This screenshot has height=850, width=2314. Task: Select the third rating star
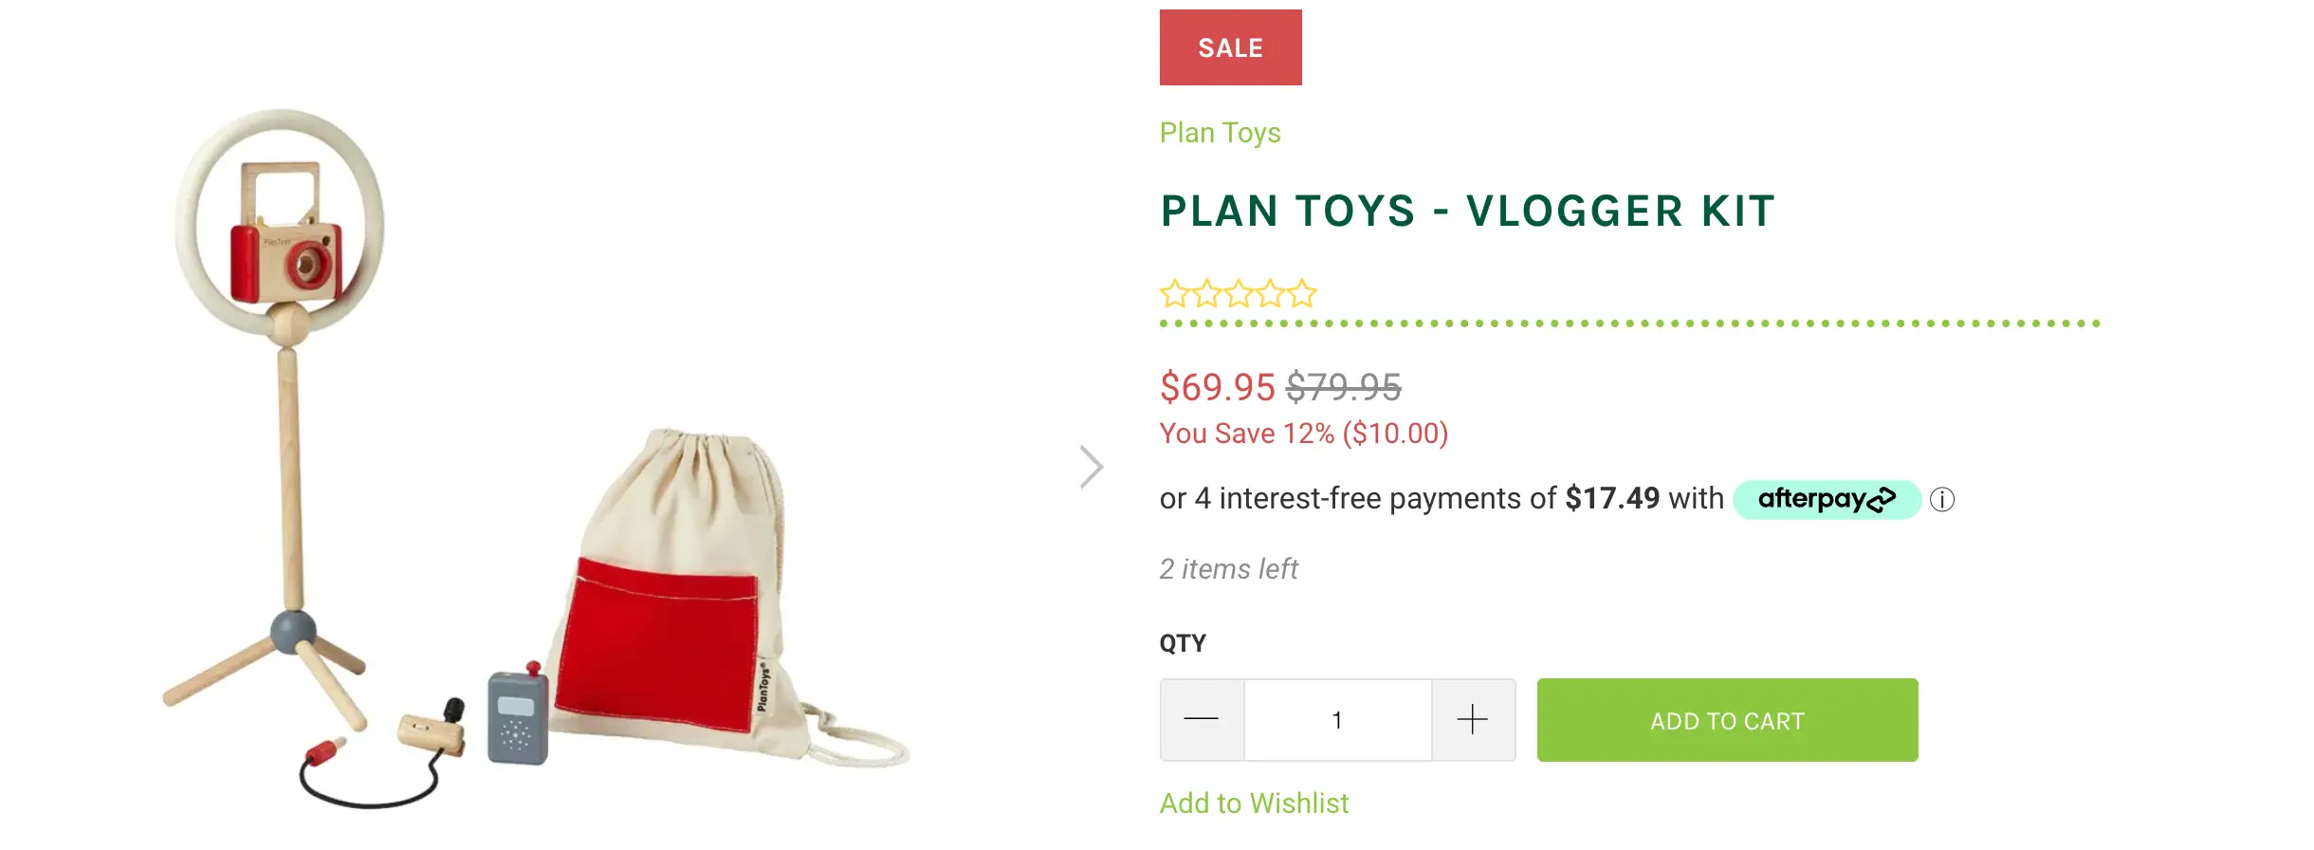[1239, 294]
